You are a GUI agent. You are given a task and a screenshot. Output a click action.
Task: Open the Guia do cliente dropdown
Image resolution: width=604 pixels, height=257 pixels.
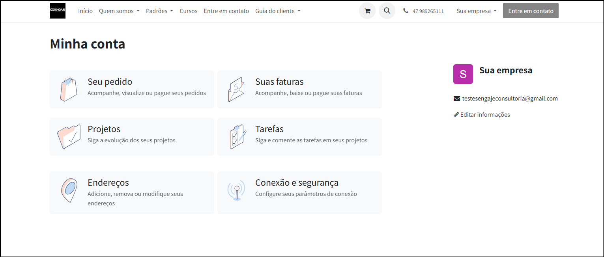pos(278,11)
